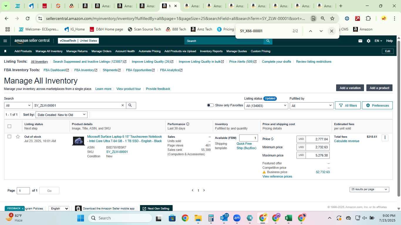Open the EN language dropdown
The height and width of the screenshot is (225, 401).
click(378, 41)
